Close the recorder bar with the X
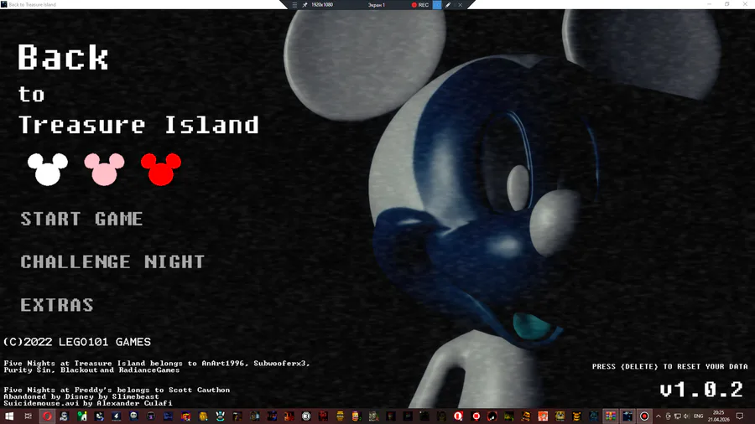Viewport: 755px width, 424px height. click(x=460, y=5)
